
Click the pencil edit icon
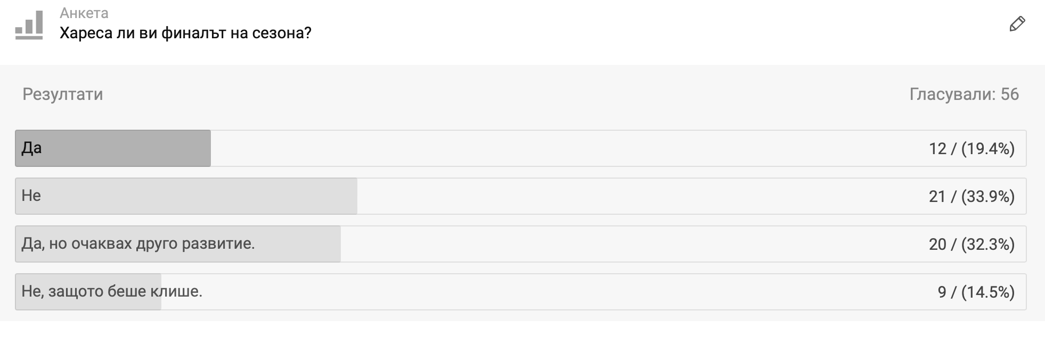click(x=1017, y=24)
